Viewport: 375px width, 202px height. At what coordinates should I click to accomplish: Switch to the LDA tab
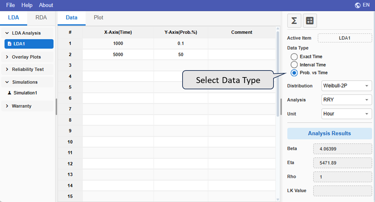(x=14, y=18)
